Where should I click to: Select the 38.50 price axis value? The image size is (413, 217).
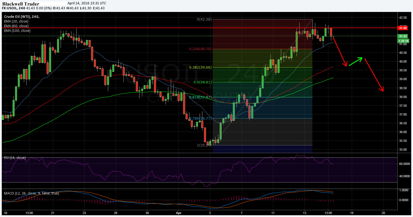[x=403, y=88]
